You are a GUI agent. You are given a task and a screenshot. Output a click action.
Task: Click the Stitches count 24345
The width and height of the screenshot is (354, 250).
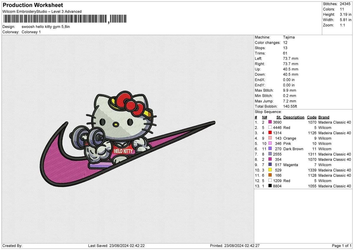tap(345, 4)
